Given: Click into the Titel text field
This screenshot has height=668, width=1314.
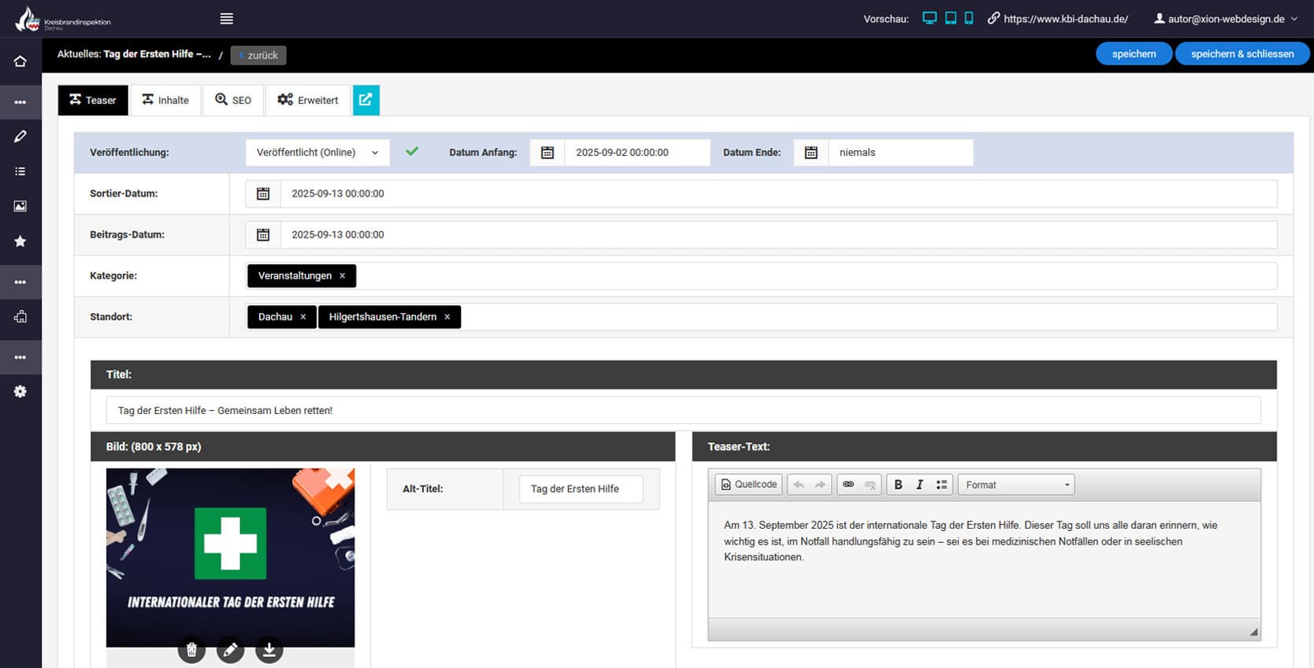Looking at the screenshot, I should 683,411.
